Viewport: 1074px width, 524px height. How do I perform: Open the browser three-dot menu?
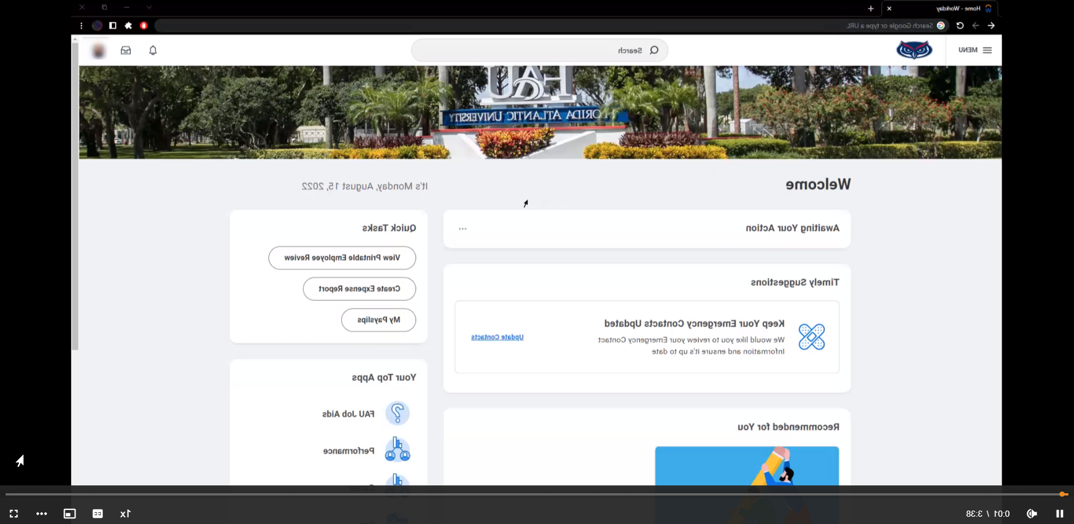pos(82,25)
